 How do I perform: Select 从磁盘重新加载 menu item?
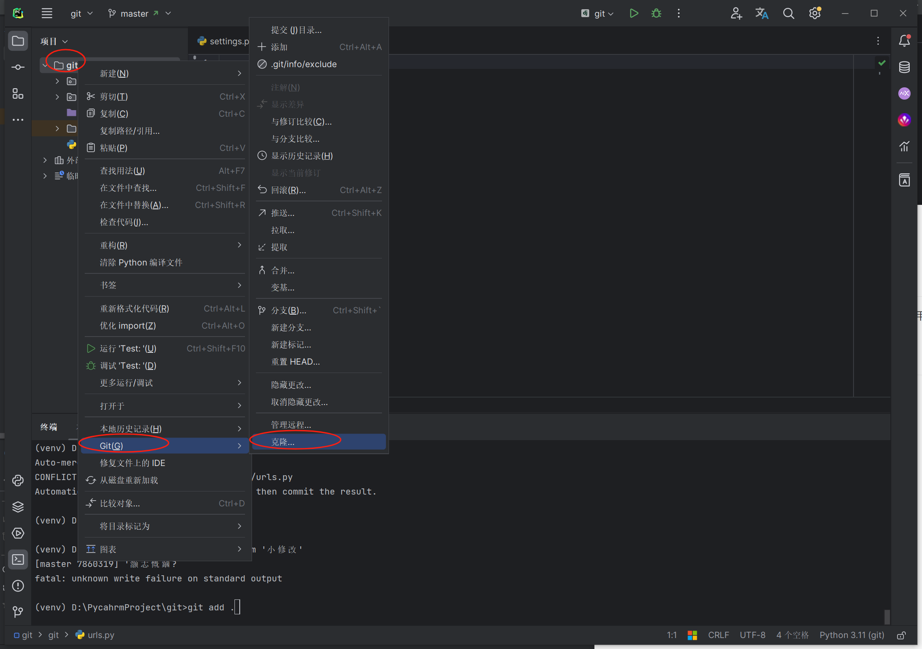pos(165,480)
